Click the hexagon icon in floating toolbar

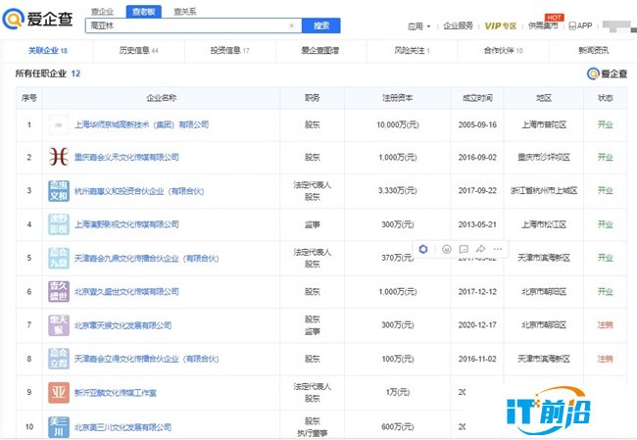point(423,249)
